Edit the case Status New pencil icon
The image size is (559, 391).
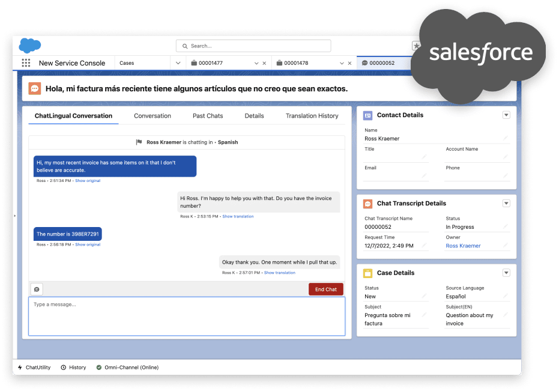pyautogui.click(x=425, y=296)
